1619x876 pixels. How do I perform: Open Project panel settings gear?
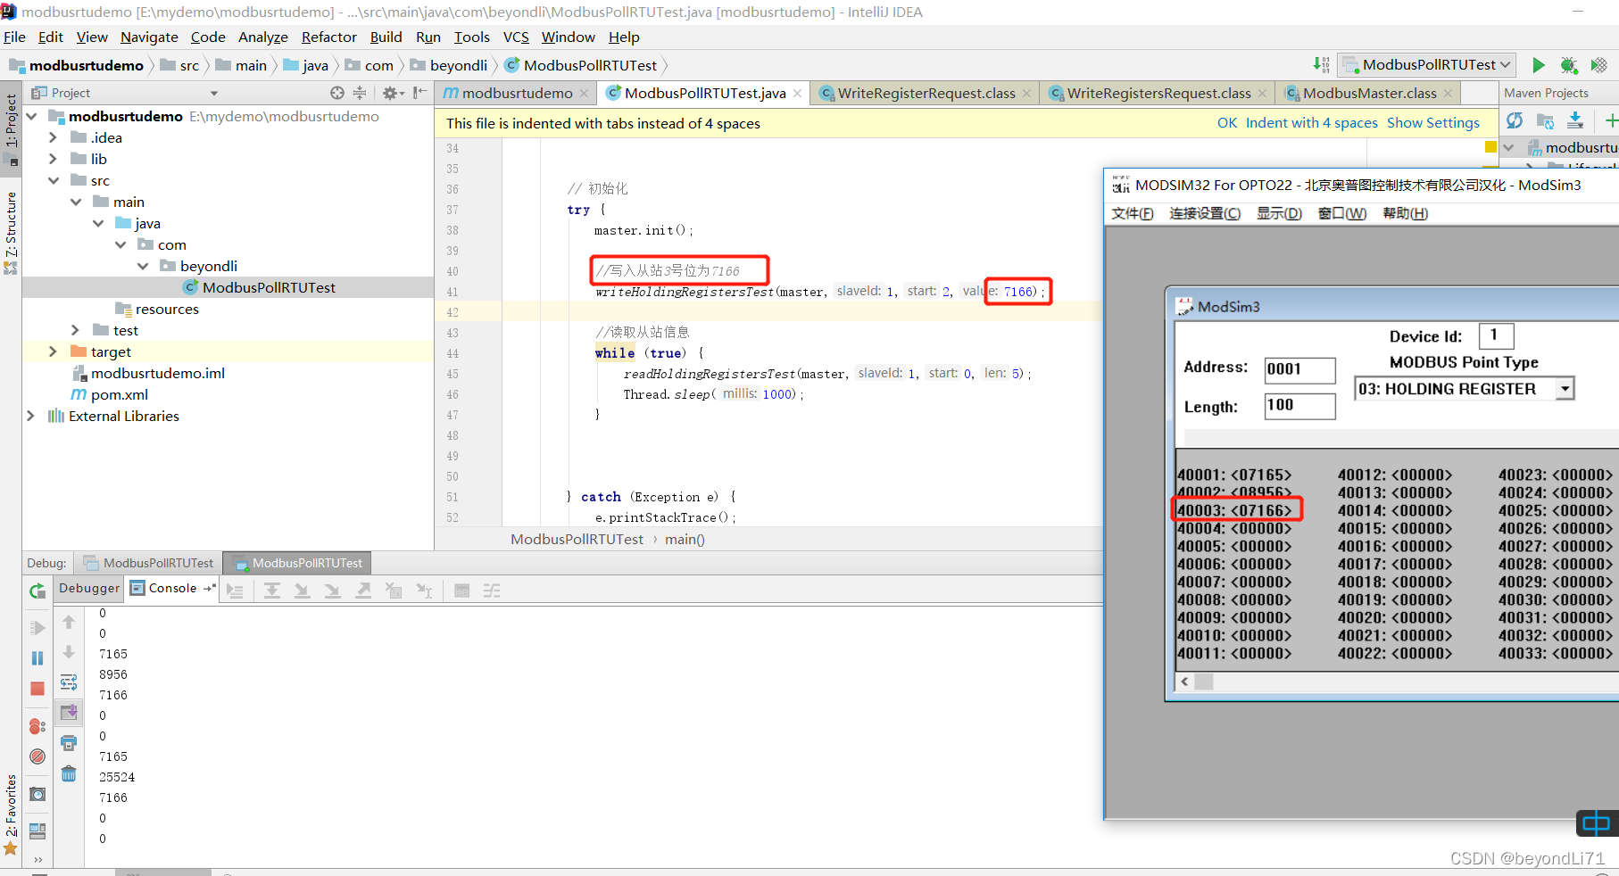point(393,93)
